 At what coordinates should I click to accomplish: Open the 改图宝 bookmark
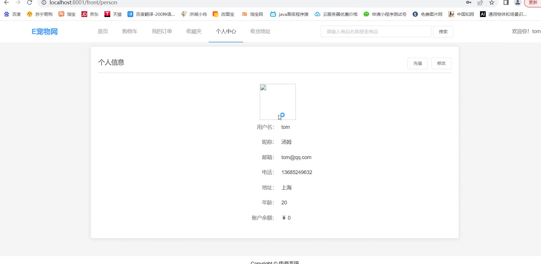pyautogui.click(x=223, y=14)
